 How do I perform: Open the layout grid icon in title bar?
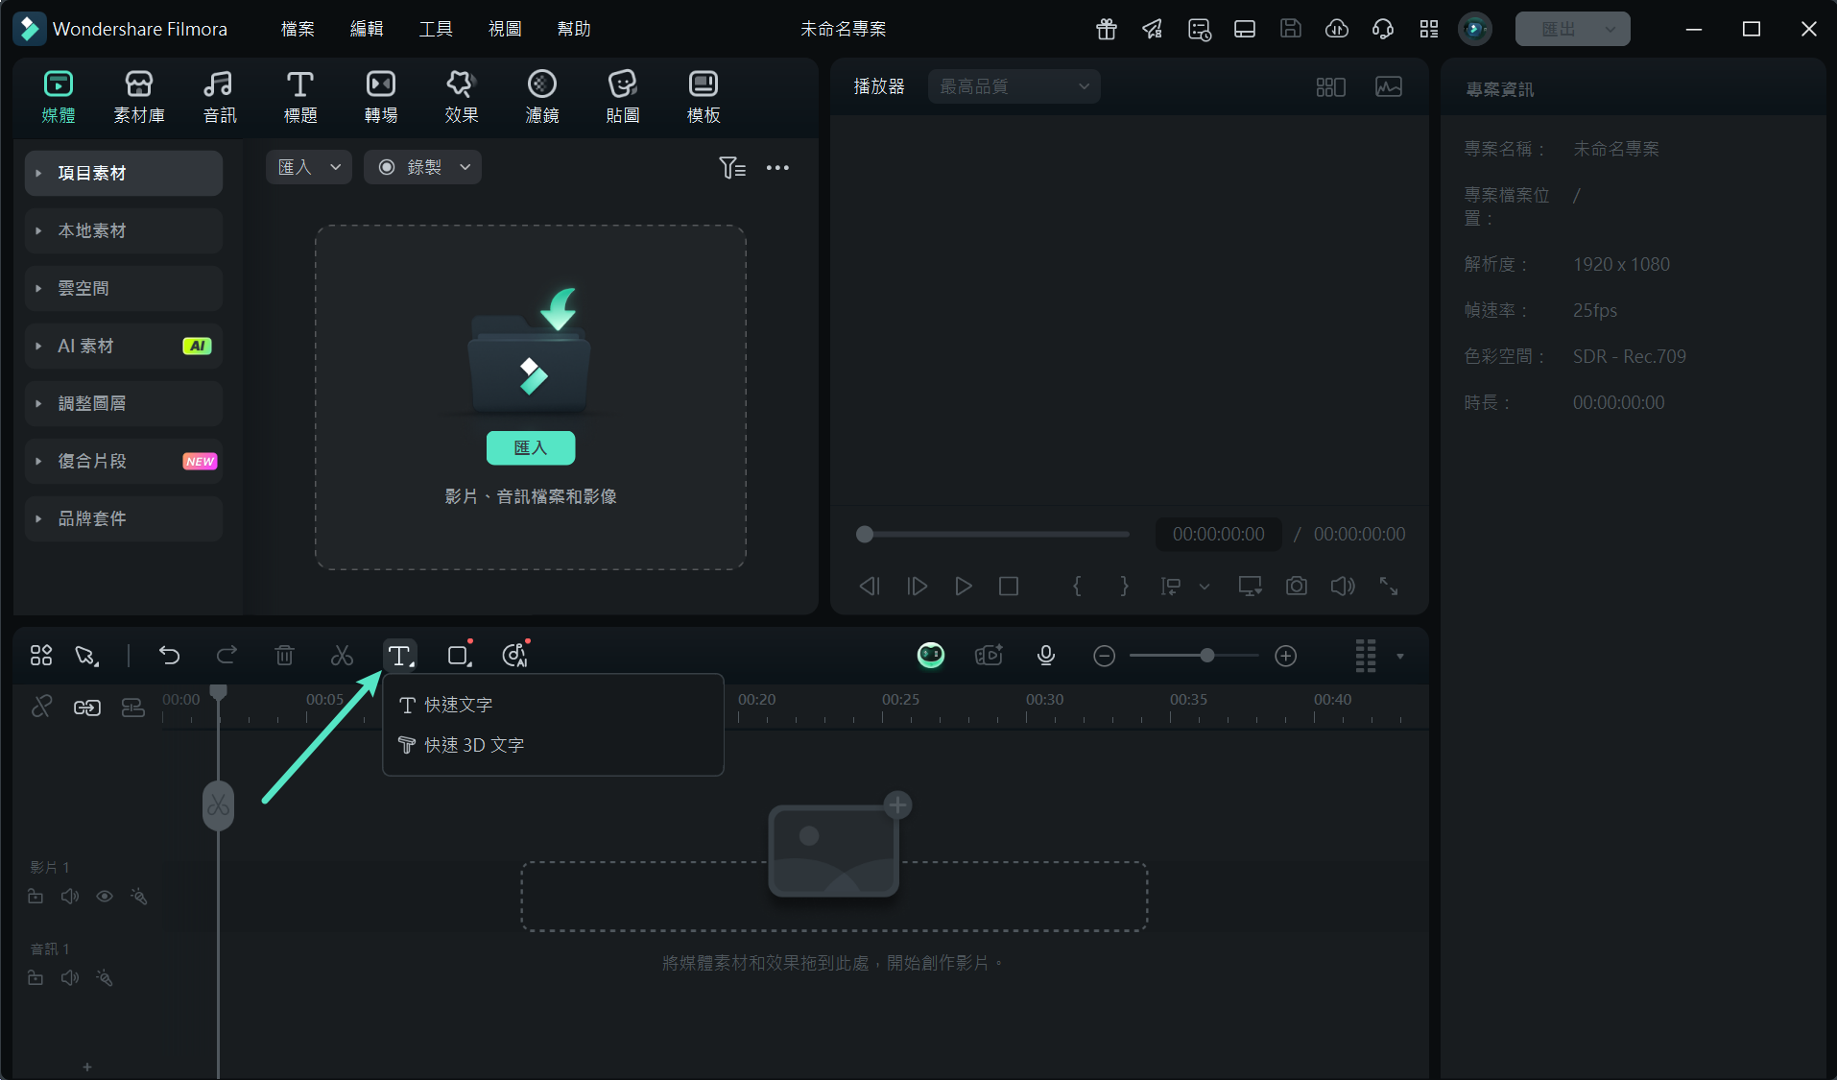[x=1429, y=29]
